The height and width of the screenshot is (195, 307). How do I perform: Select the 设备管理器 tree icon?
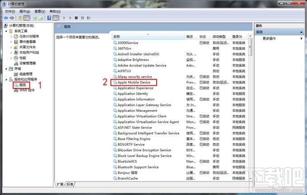[x=16, y=63]
